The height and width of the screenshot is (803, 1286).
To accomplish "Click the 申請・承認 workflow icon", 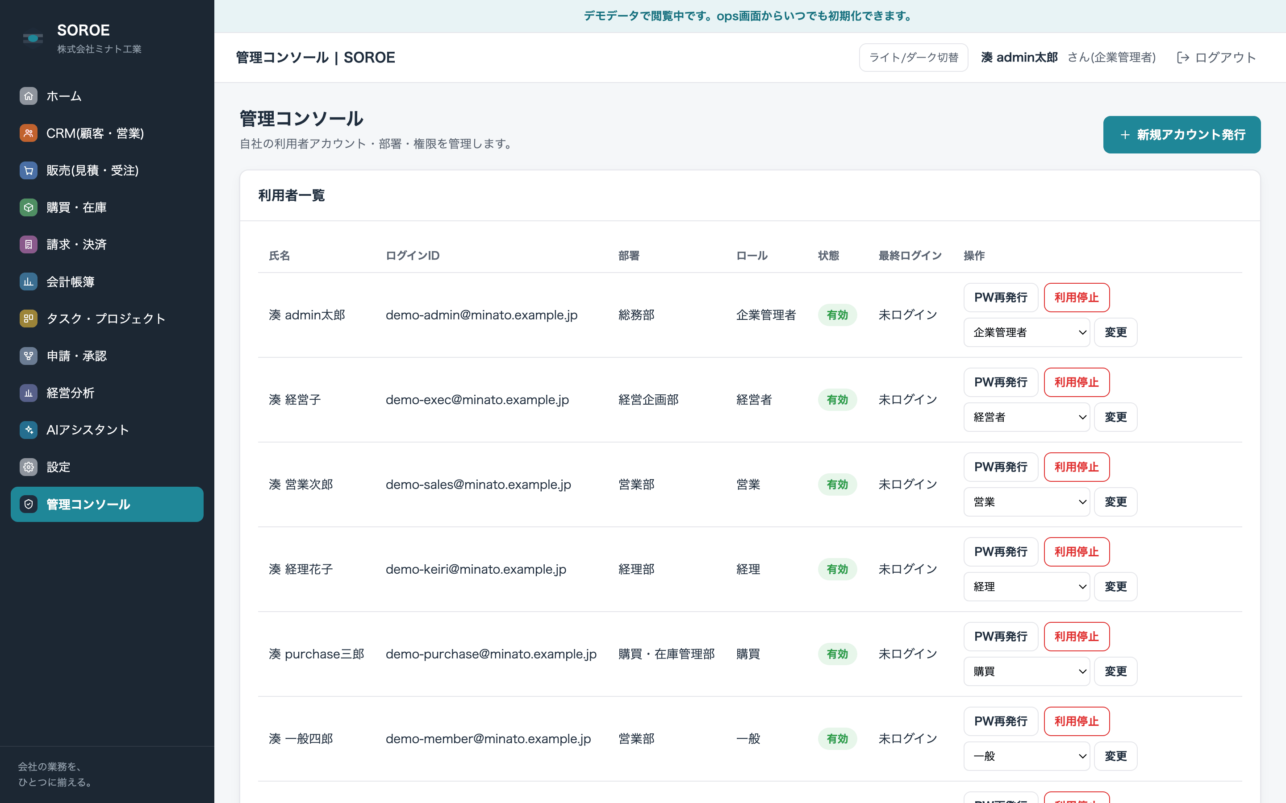I will [29, 356].
